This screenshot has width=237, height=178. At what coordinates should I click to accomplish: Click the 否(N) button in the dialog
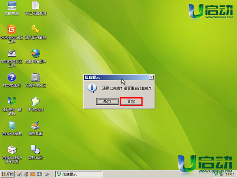131,102
